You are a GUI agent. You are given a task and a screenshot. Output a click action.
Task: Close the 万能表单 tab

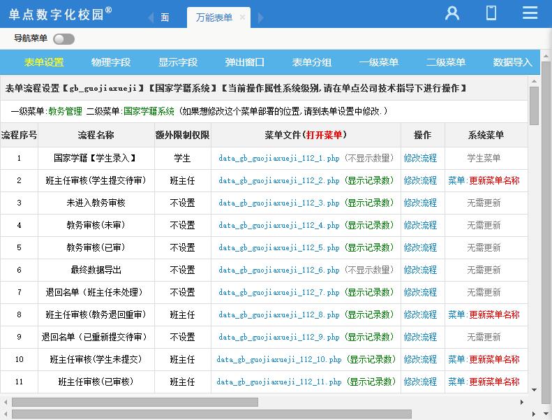pyautogui.click(x=242, y=17)
